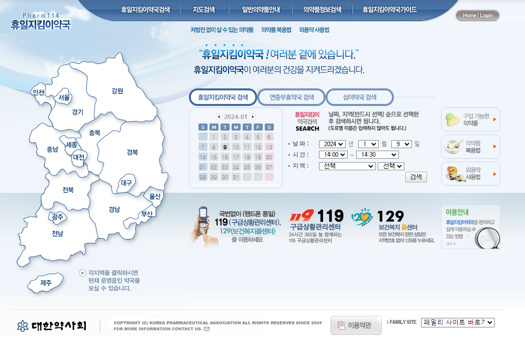Image resolution: width=525 pixels, height=348 pixels.
Task: Select 경북 region on the map
Action: click(x=132, y=152)
